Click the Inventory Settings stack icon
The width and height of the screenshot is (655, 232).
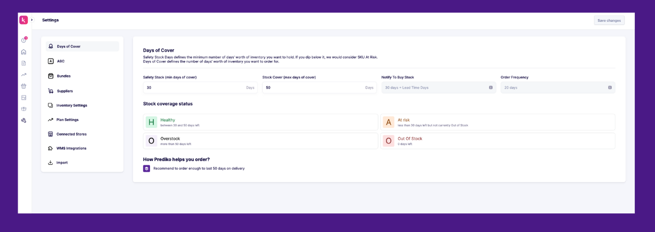point(51,105)
